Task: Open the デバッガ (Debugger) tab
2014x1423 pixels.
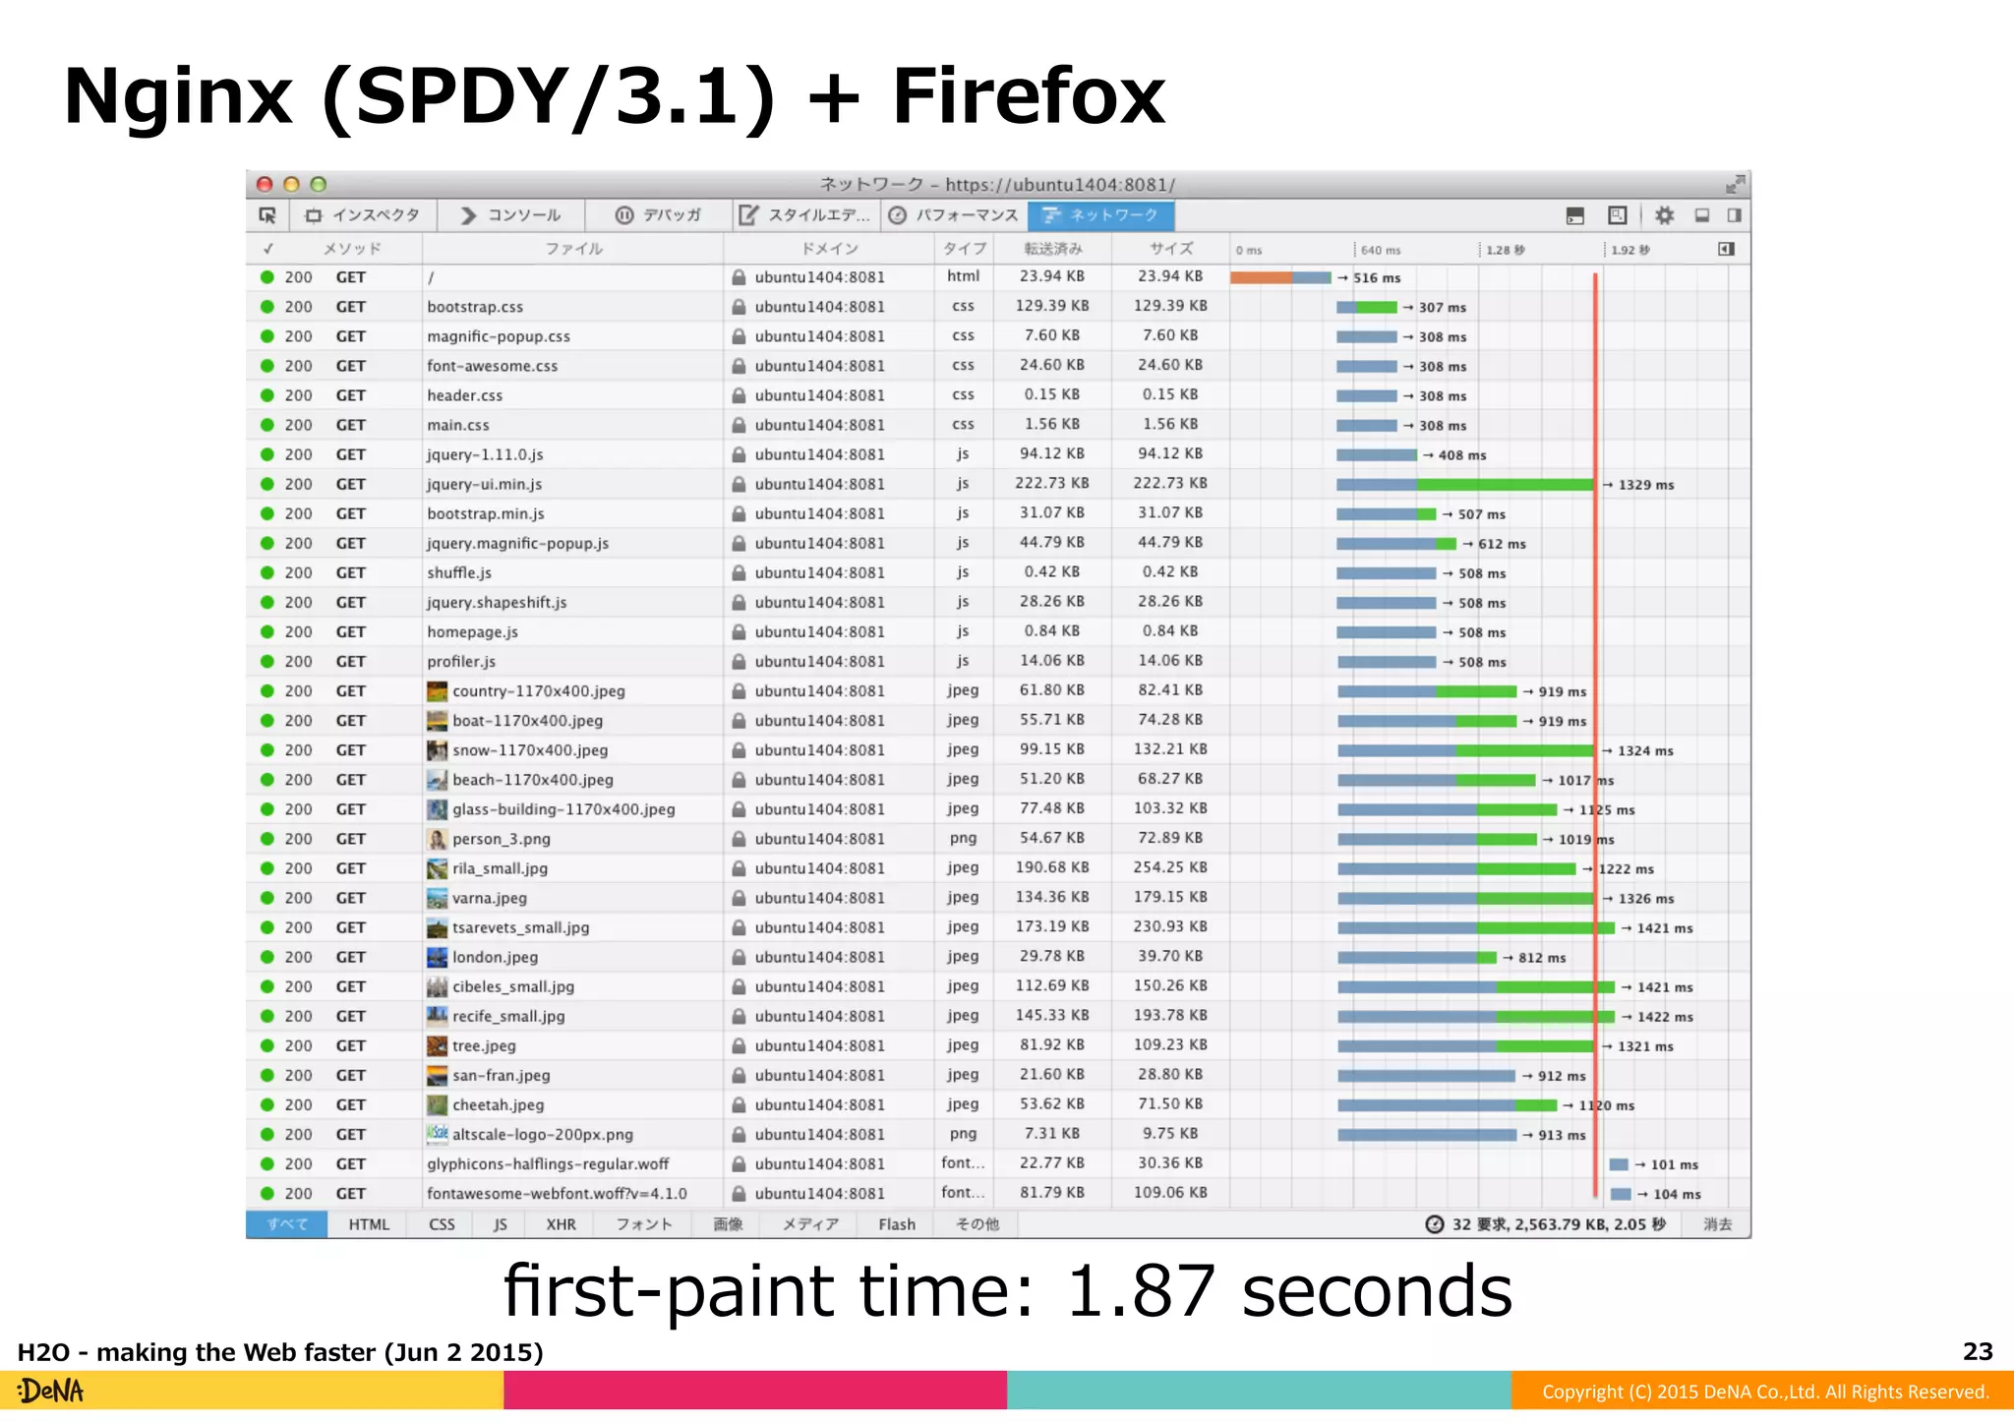Action: coord(658,215)
